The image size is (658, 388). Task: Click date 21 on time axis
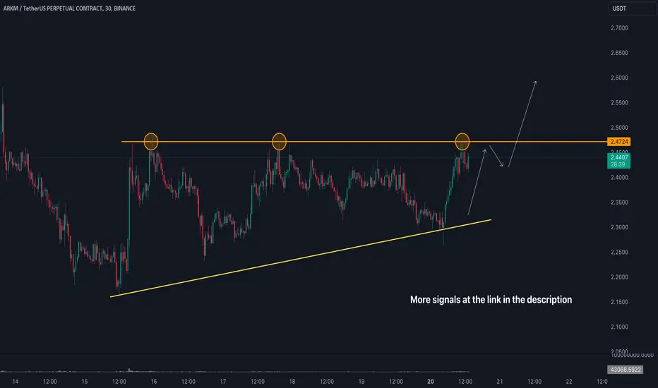500,381
